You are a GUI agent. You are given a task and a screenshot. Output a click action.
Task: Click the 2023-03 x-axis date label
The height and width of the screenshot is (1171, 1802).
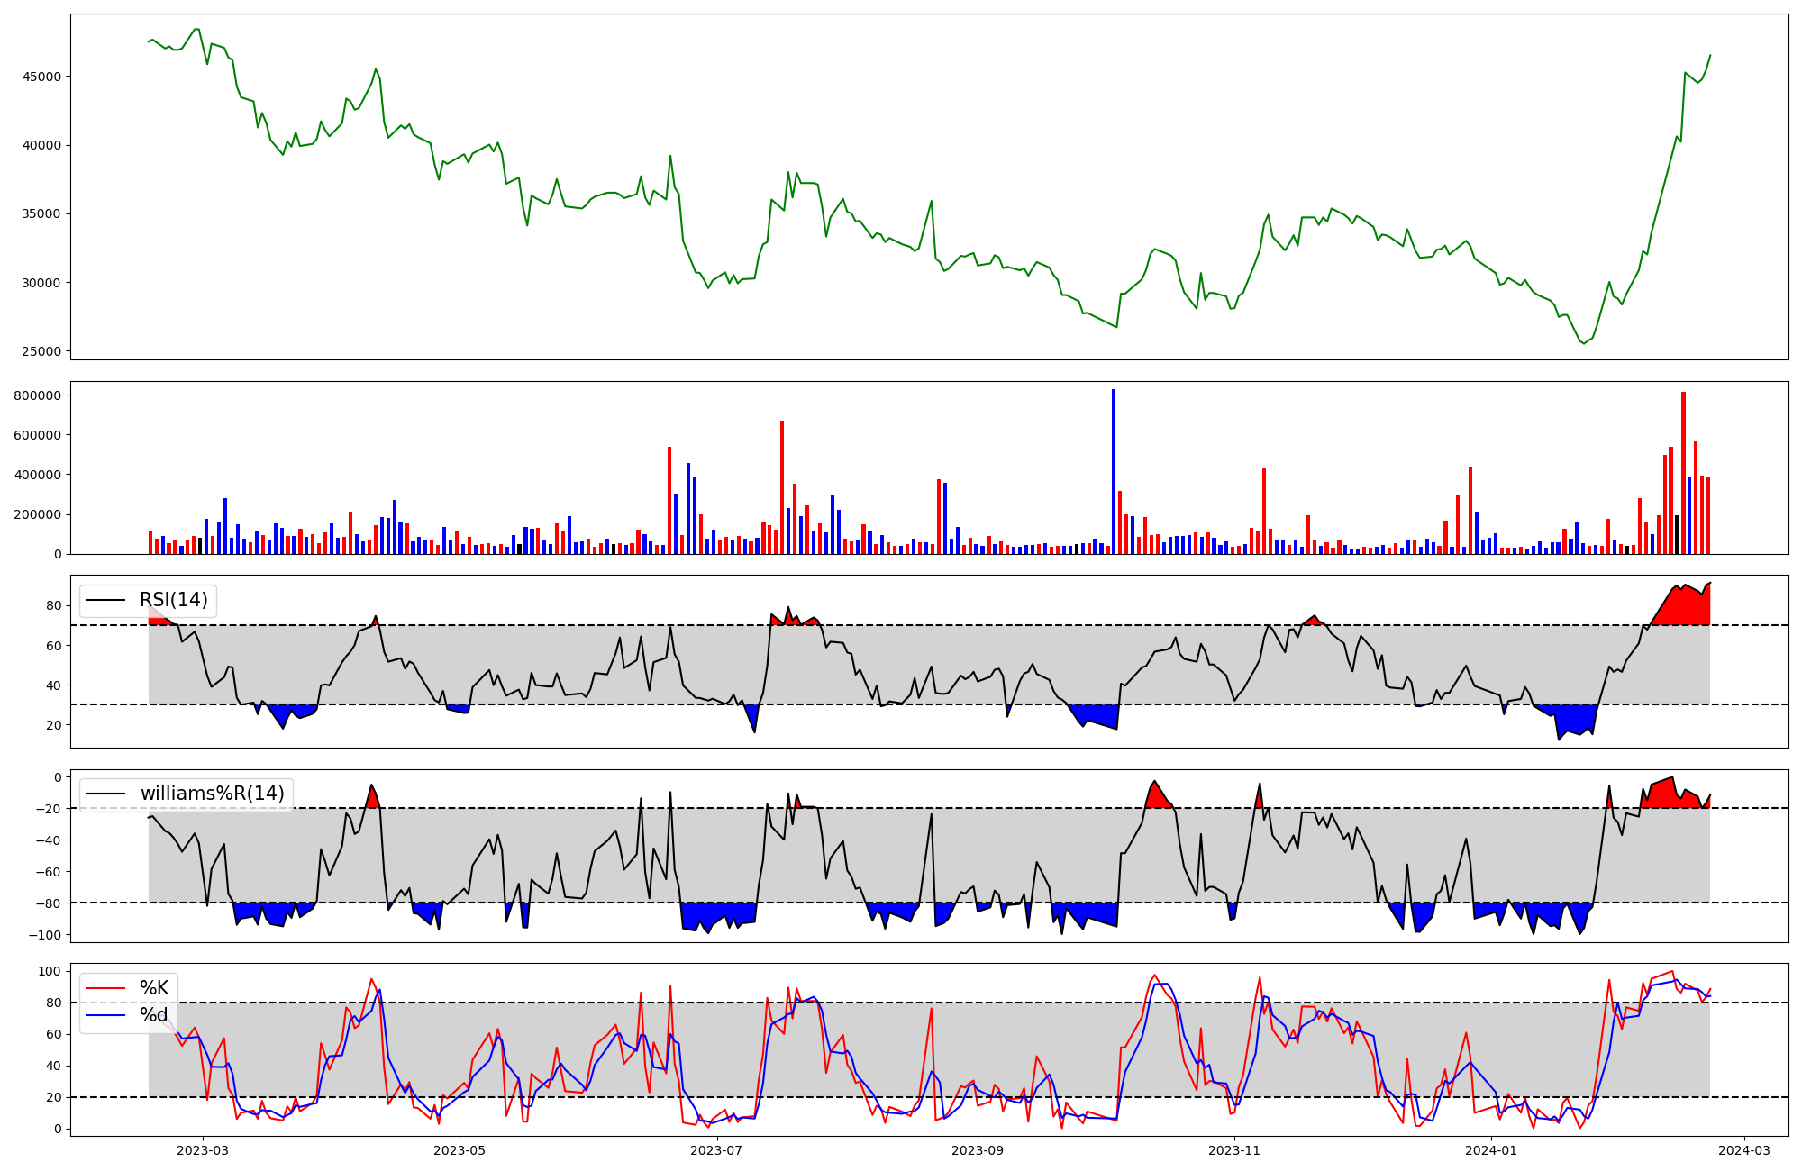point(203,1150)
